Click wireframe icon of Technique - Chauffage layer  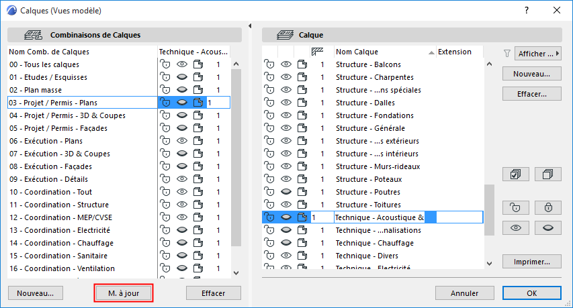302,243
